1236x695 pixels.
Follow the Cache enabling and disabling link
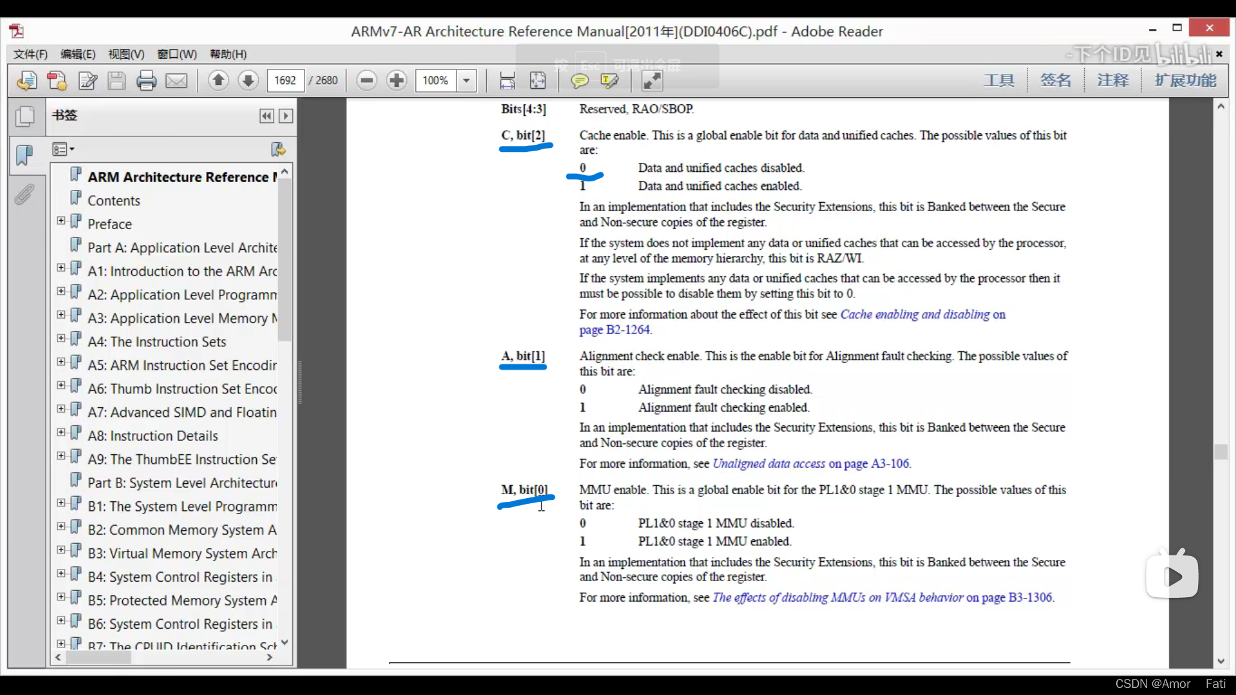click(915, 315)
